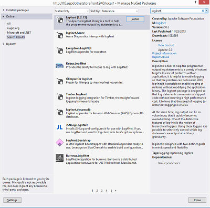
Task: Install the log4net package
Action: 135,19
